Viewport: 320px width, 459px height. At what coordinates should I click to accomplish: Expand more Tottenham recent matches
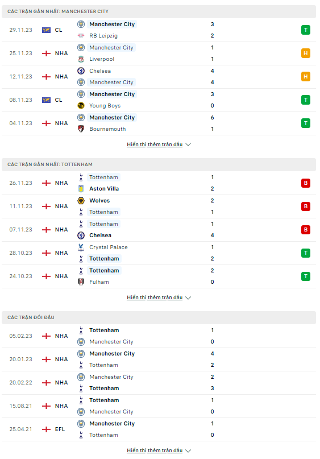(x=159, y=297)
